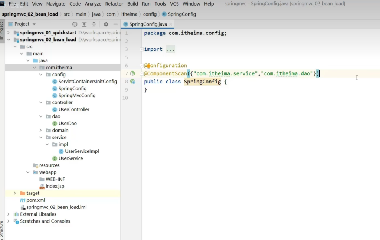
Task: Click the Spring component scan gutter icon on line 7
Action: click(x=132, y=73)
